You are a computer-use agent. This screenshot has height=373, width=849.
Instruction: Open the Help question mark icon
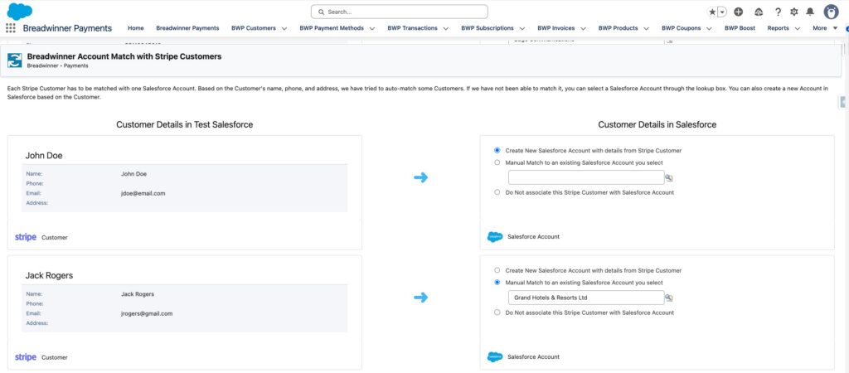[778, 12]
